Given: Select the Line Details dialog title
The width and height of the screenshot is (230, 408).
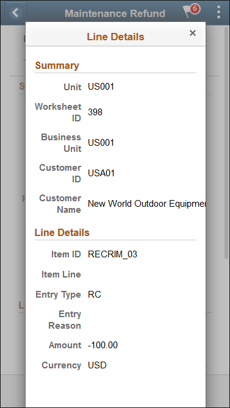Looking at the screenshot, I should 115,37.
